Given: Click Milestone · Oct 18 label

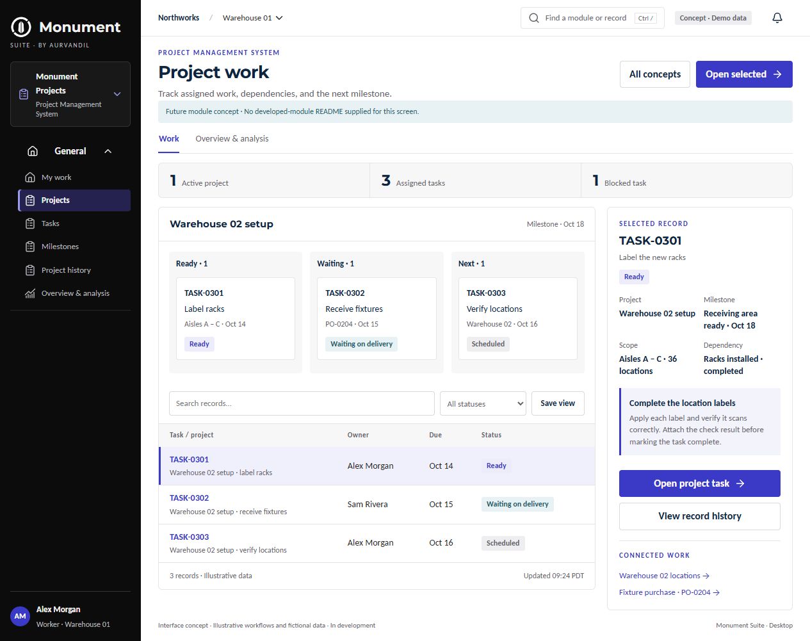Looking at the screenshot, I should click(x=555, y=224).
